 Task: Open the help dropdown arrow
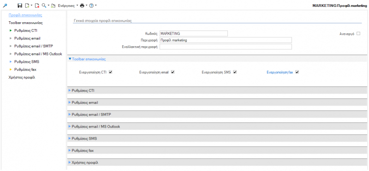click(96, 6)
